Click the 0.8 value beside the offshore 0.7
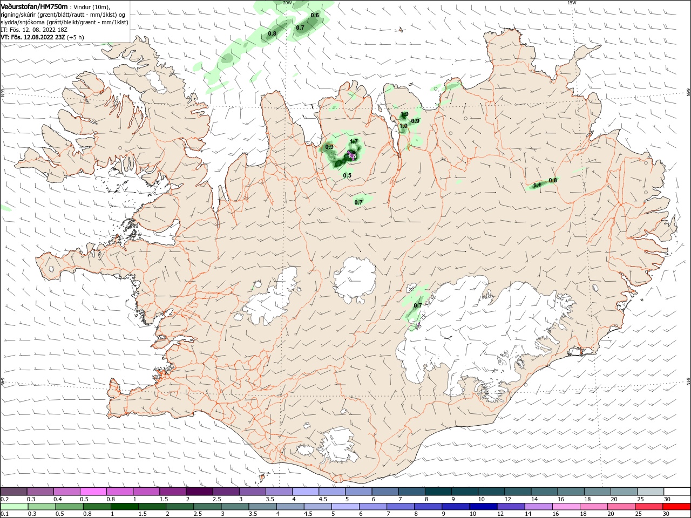 272,33
